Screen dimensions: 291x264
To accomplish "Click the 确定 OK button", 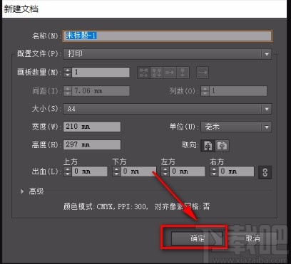I will [x=197, y=238].
